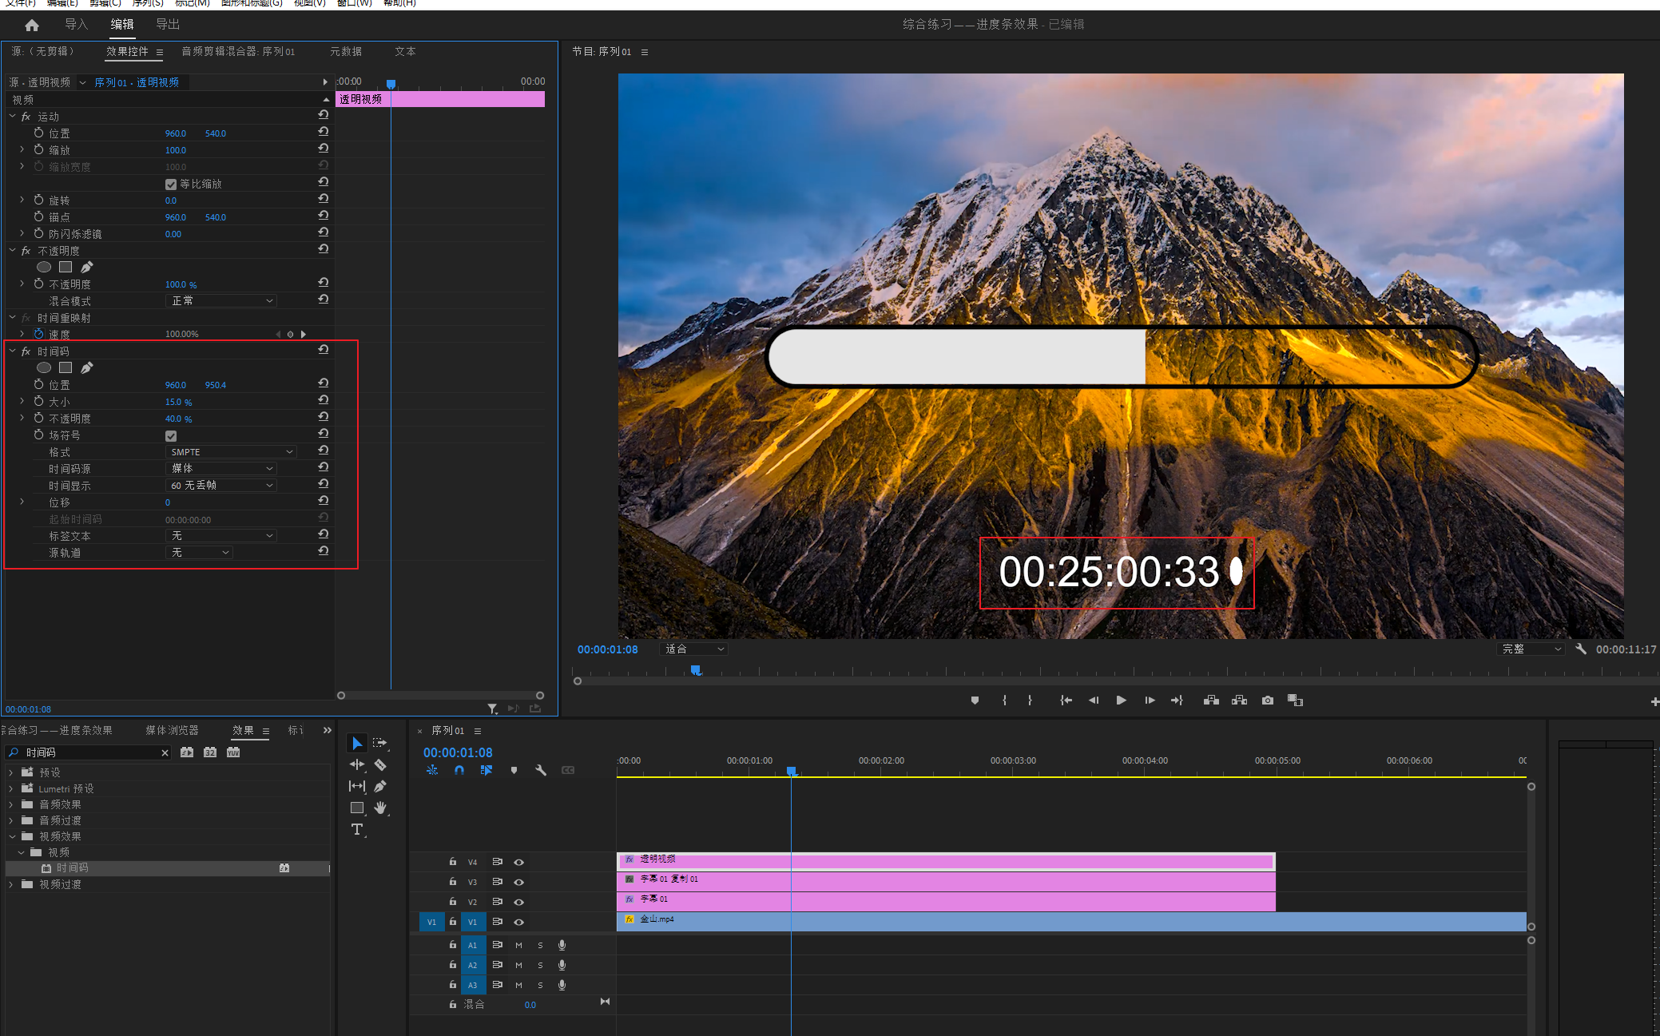Hide track V4 with eye icon
Viewport: 1660px width, 1036px height.
519,862
